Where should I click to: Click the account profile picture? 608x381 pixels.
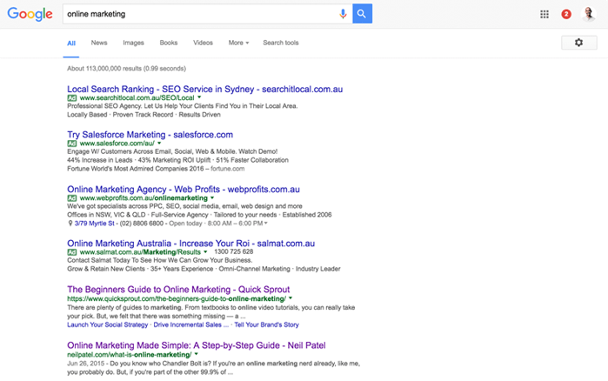coord(589,14)
